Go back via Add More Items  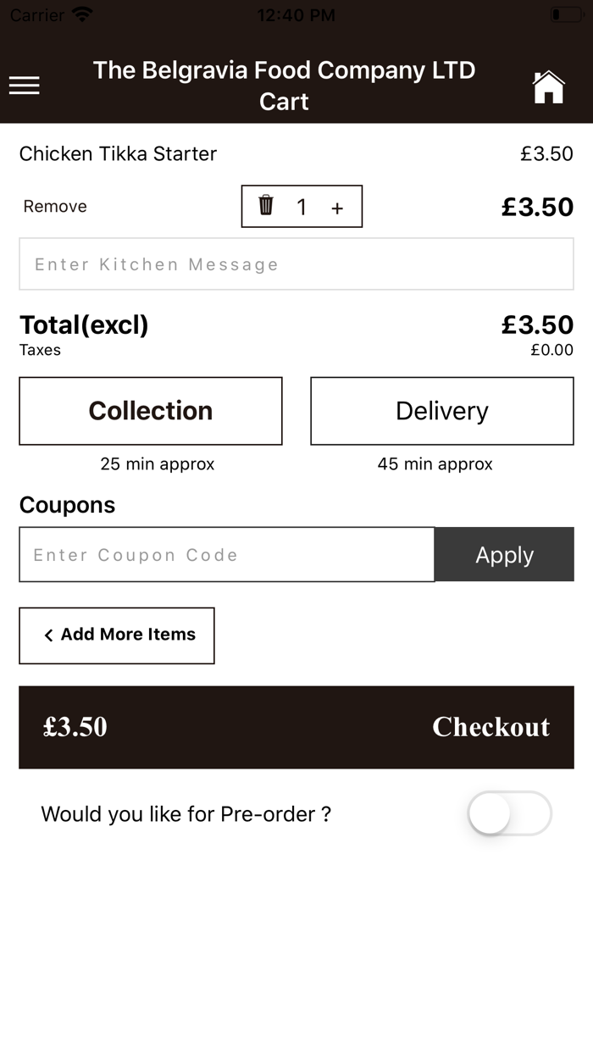117,635
